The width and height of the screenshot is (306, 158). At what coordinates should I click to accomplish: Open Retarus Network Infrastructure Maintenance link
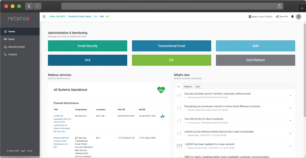point(61,143)
